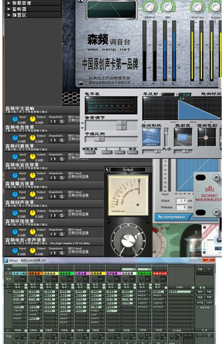222x344 pixels.
Task: Expand the 快照管理 section
Action: tap(33, 3)
